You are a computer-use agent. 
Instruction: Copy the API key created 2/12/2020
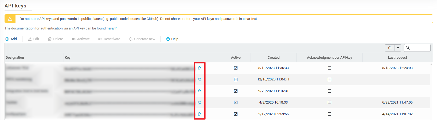[x=199, y=114]
